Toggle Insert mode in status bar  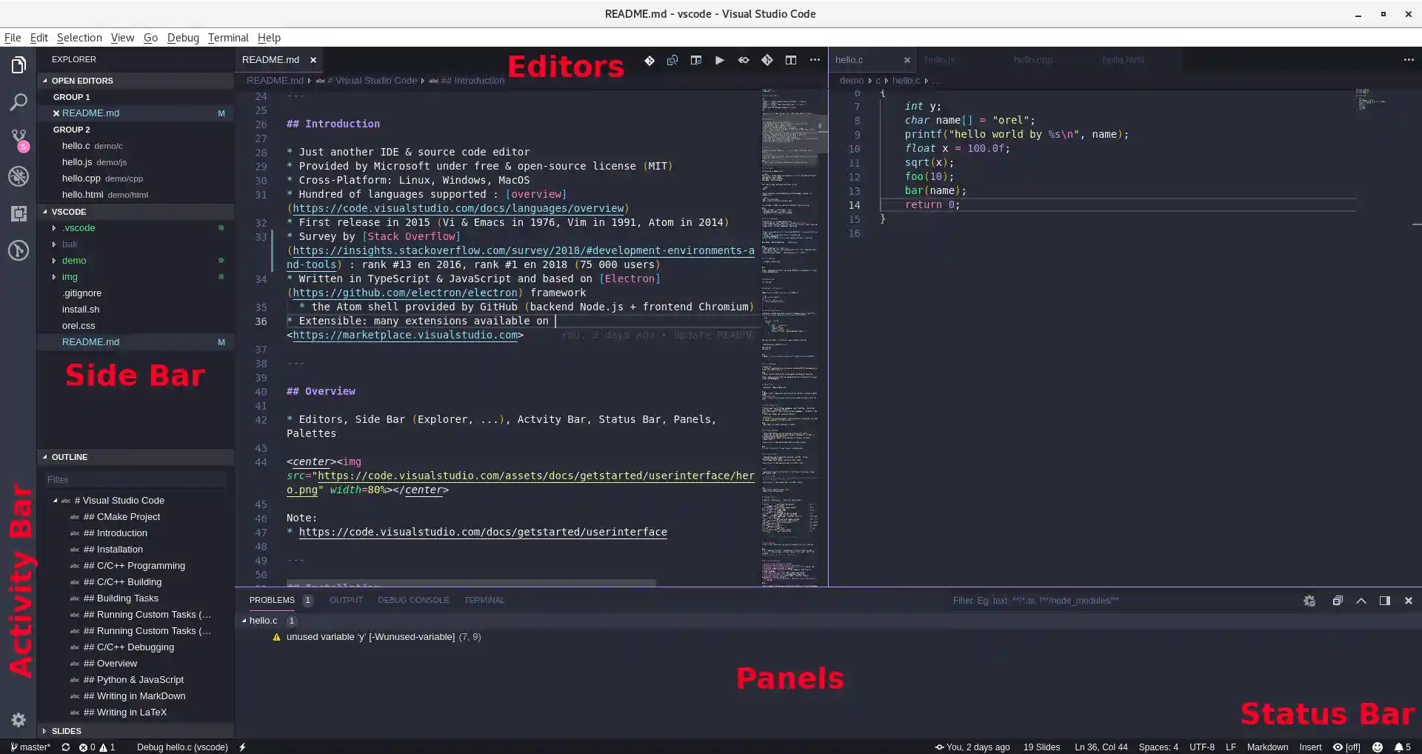pos(1309,747)
